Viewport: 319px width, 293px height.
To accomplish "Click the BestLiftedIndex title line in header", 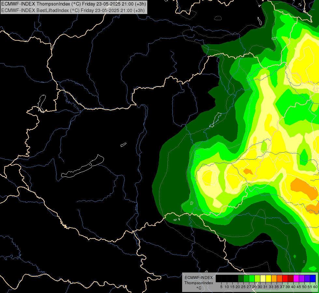I will pyautogui.click(x=73, y=10).
